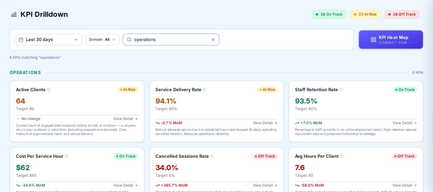This screenshot has width=433, height=192.
Task: Click On Track badge on Cost Per Service Hour
Action: (126, 156)
